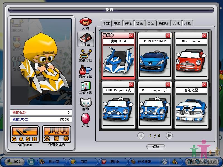Viewport: 223px width, 167px height.
Task: Click the 兌換券 redeem coupon button
Action: point(57,134)
